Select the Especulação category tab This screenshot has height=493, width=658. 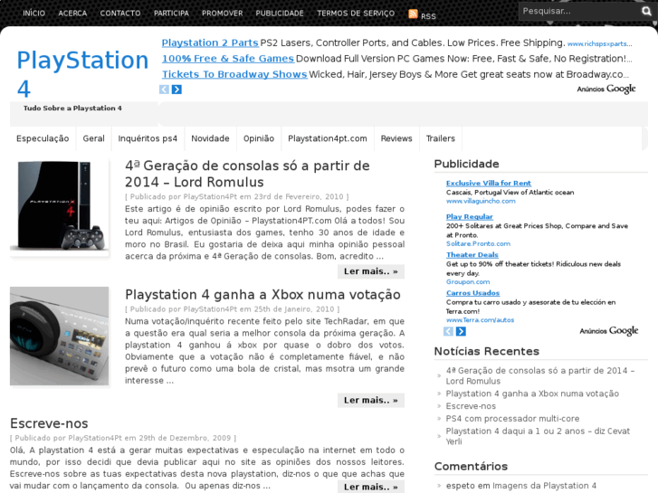43,138
